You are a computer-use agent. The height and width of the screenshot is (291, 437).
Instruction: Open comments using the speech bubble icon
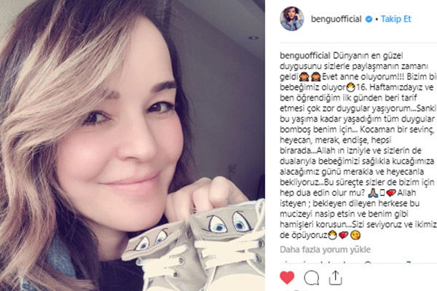311,278
